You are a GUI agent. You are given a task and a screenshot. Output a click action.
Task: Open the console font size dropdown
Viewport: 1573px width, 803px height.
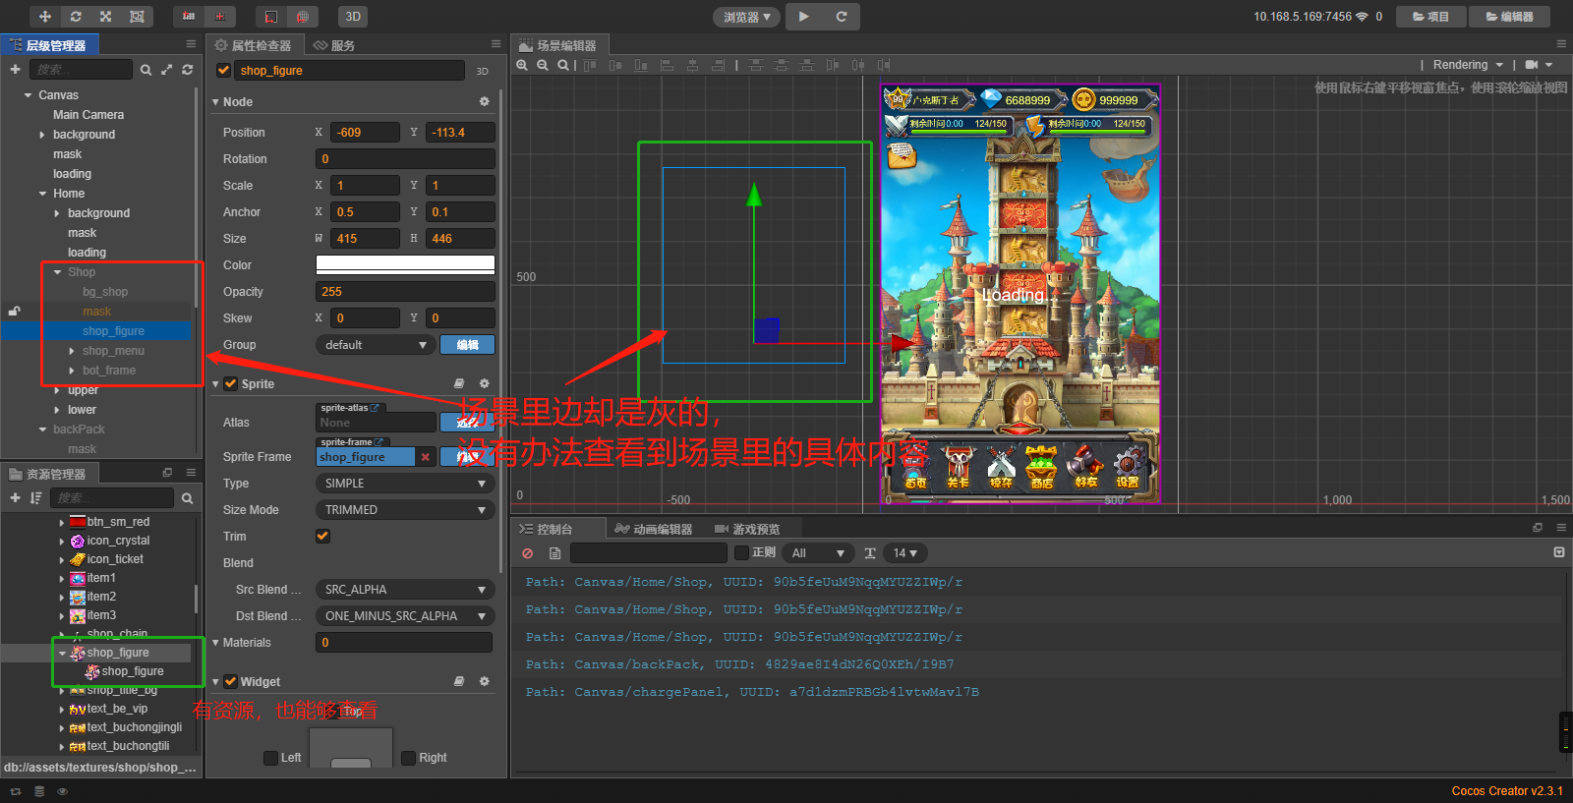coord(904,553)
